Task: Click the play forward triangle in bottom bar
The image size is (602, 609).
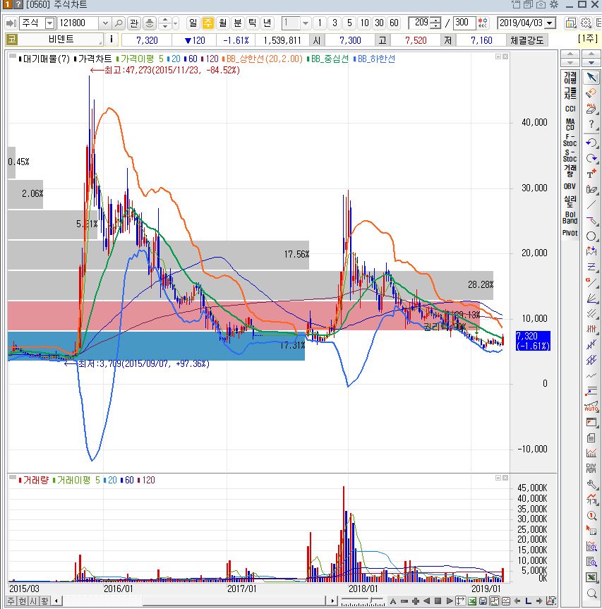Action: (450, 601)
